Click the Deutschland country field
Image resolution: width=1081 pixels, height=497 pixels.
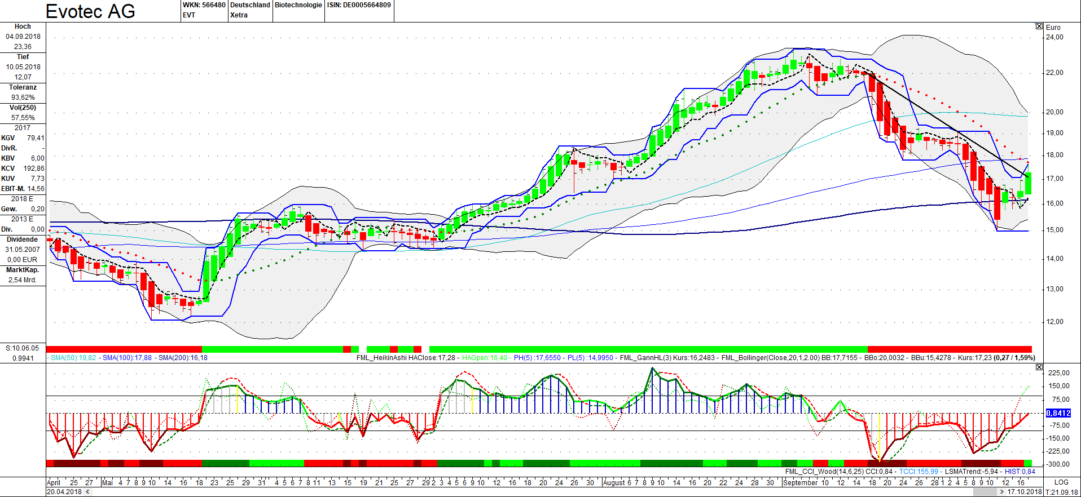click(251, 5)
